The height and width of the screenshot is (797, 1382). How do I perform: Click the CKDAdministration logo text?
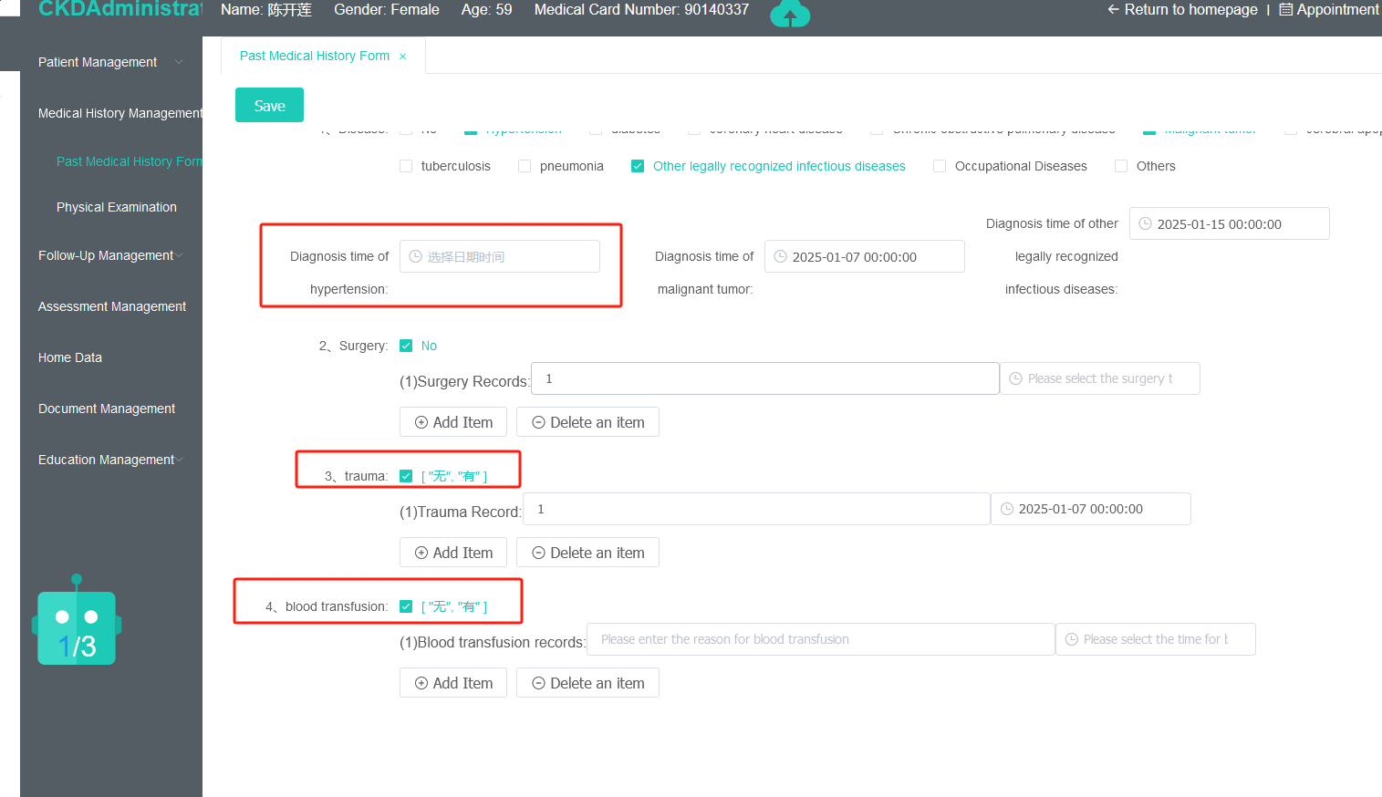pyautogui.click(x=120, y=9)
